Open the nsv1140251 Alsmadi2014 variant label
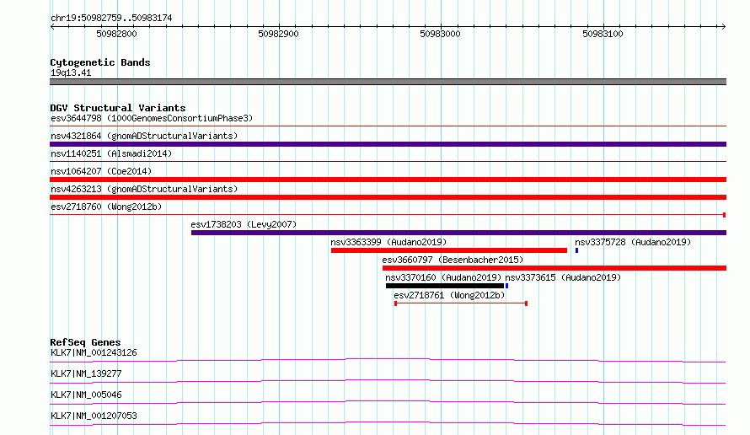Screen dimensions: 750x435 [111, 153]
